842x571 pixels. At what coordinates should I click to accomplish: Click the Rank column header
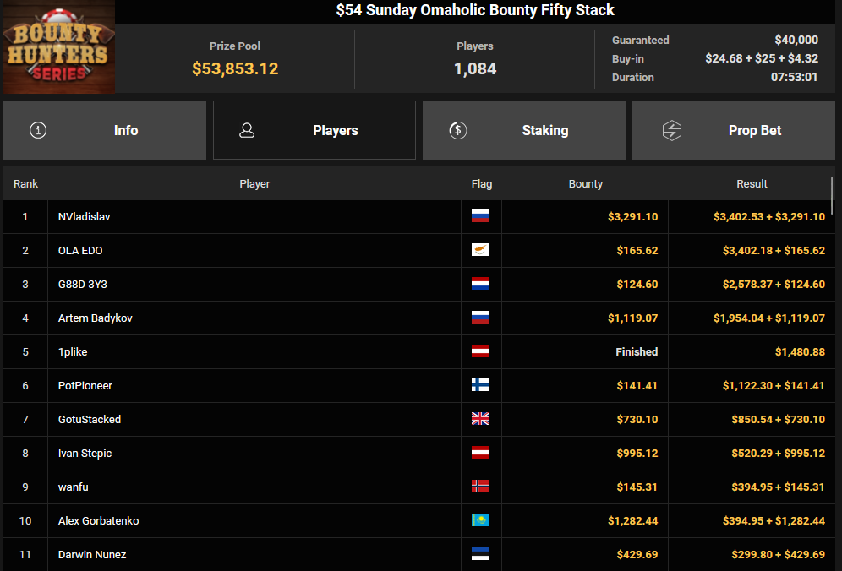(25, 183)
